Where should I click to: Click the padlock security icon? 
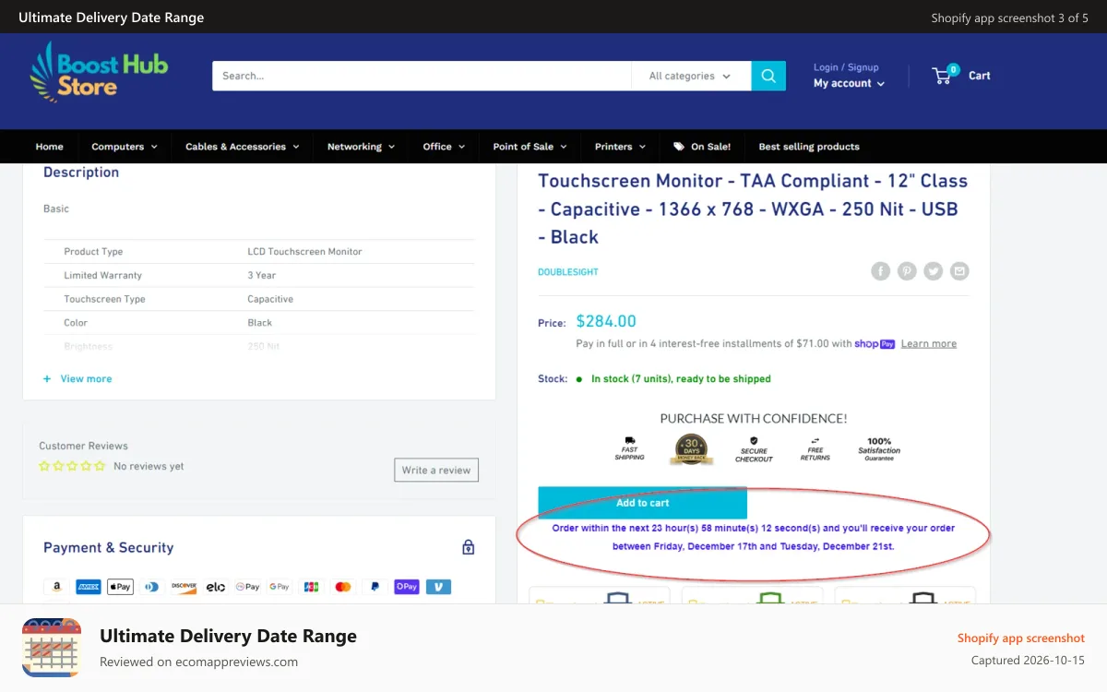pyautogui.click(x=469, y=547)
